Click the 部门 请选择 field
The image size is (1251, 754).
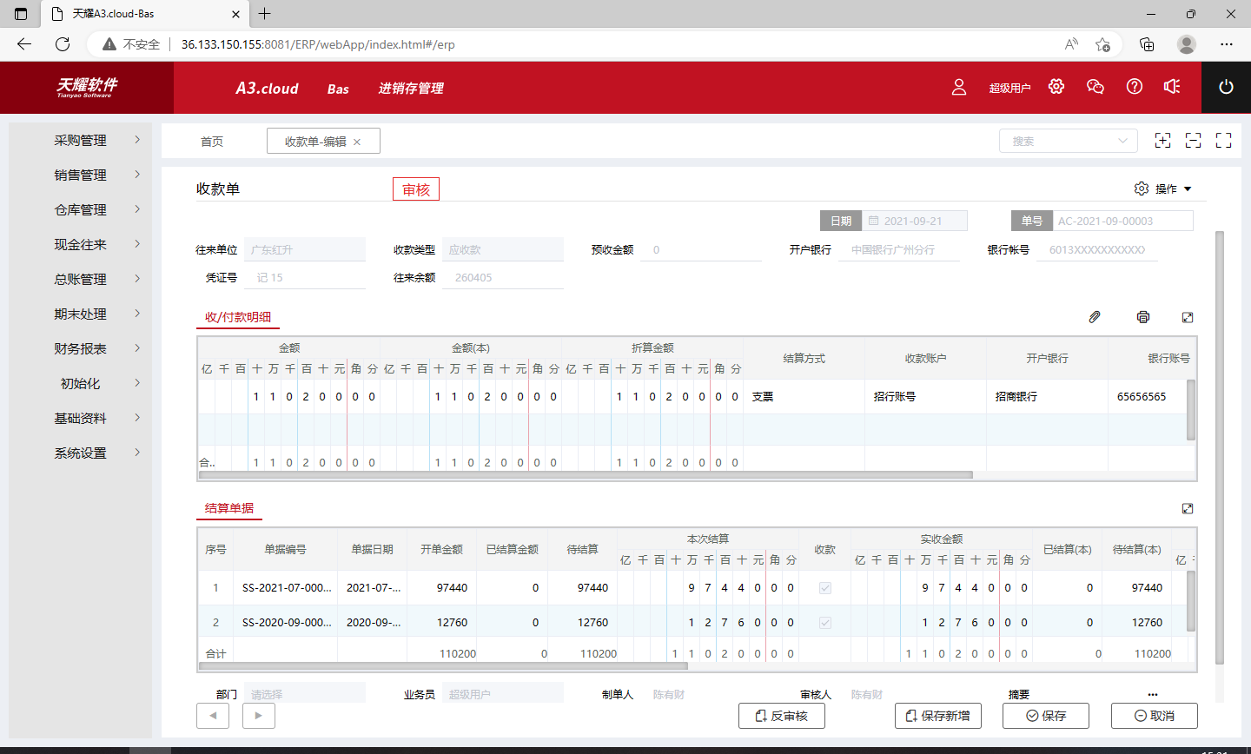coord(305,694)
